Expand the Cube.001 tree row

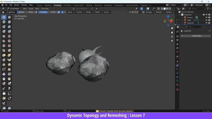click(x=182, y=23)
